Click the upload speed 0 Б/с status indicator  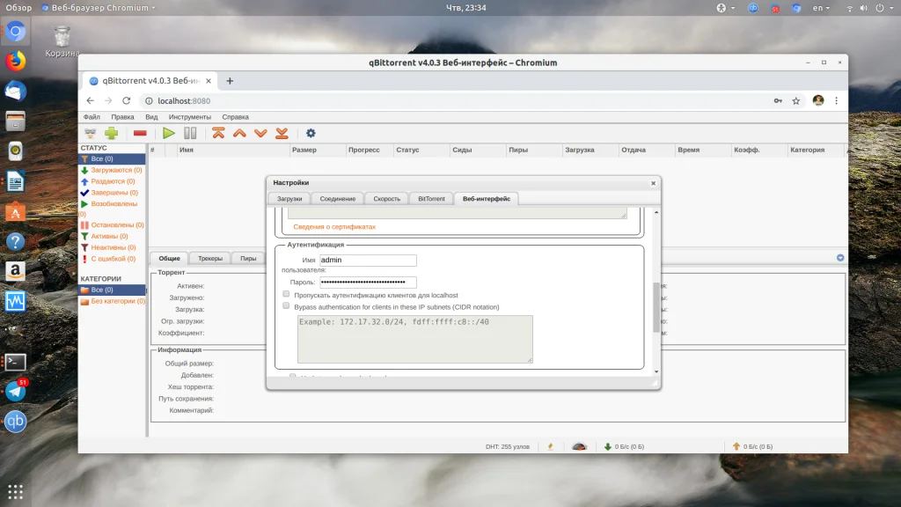[752, 446]
